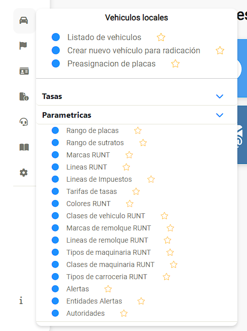This screenshot has width=247, height=331.
Task: Open the settings gear icon
Action: [x=24, y=173]
